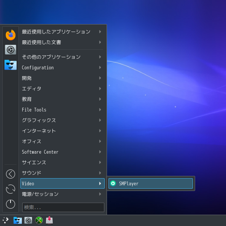Screen dimensions: 226x226
Task: Open the Configuration category
Action: click(63, 67)
